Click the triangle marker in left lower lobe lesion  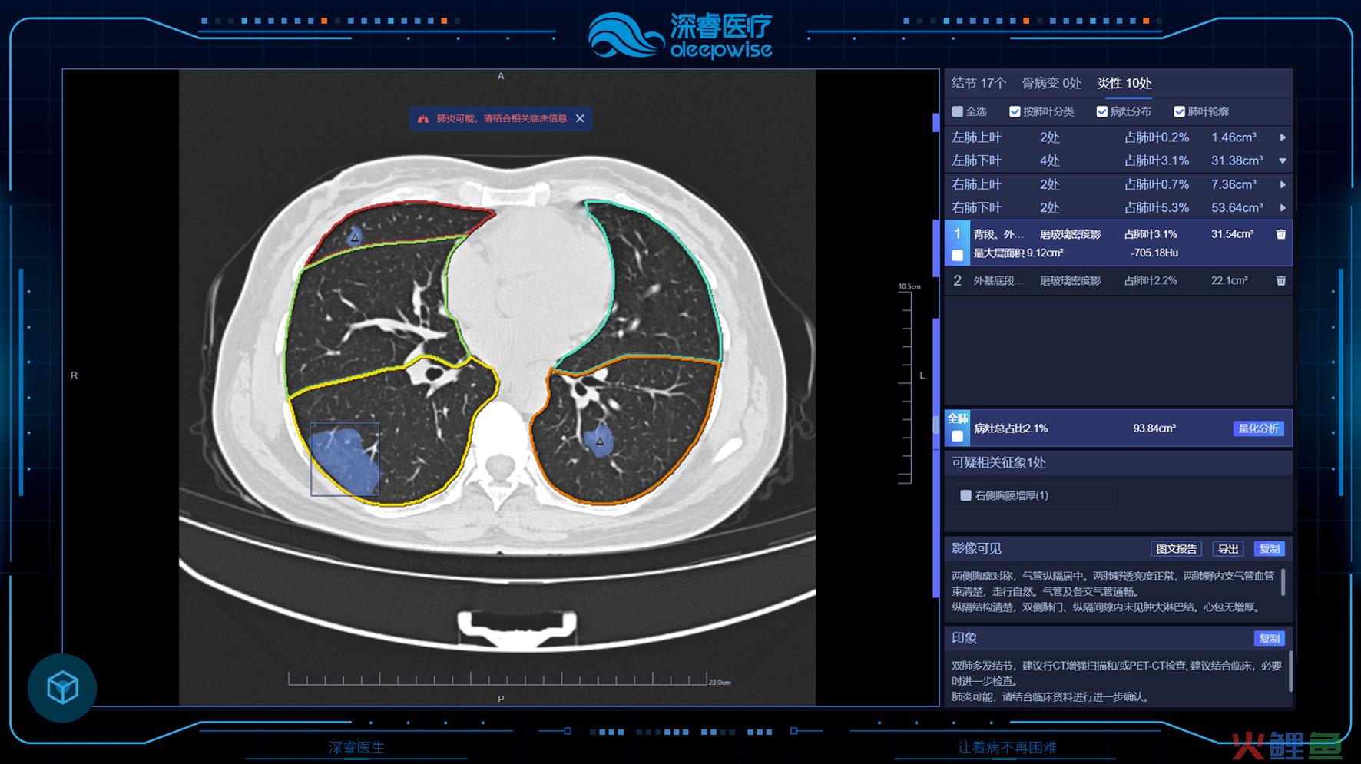(x=599, y=442)
